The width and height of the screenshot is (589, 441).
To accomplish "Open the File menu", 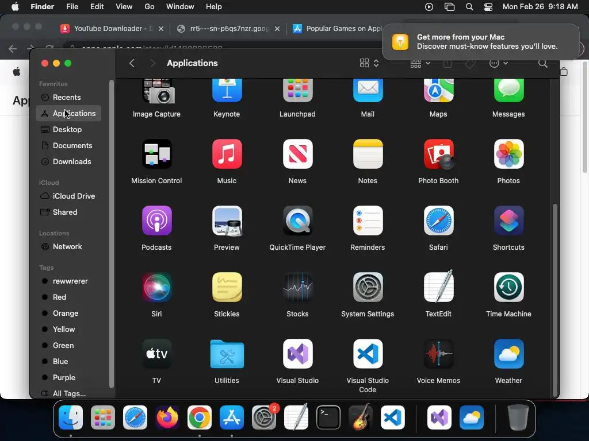I will click(x=72, y=7).
